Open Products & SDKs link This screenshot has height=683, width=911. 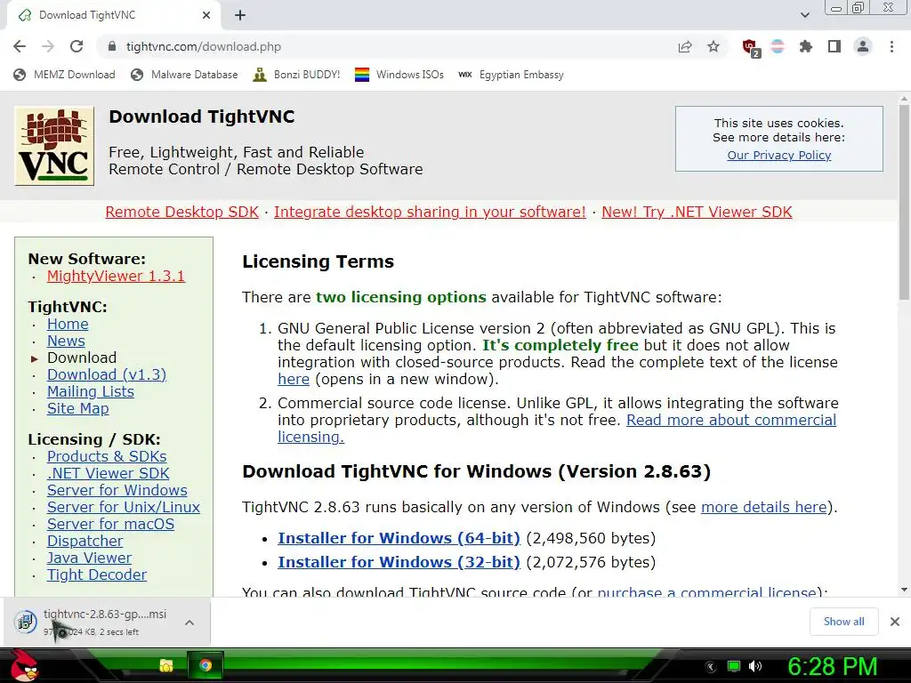107,456
